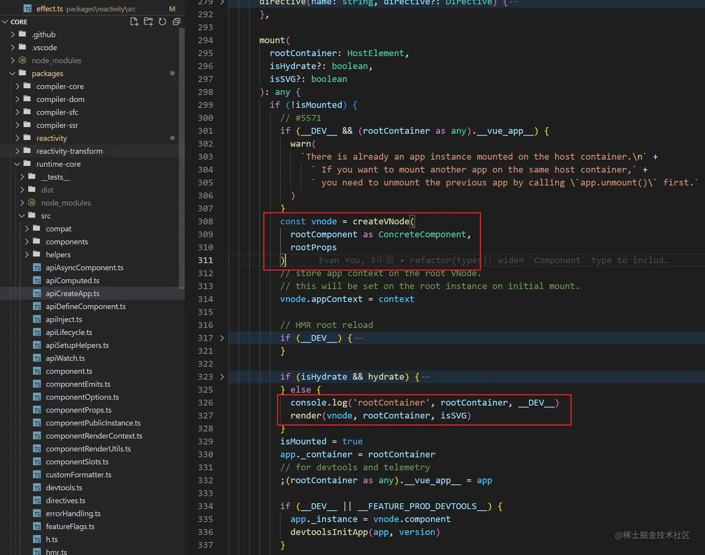Screen dimensions: 705x555
Task: Collapse the packages folder chevron
Action: click(13, 73)
